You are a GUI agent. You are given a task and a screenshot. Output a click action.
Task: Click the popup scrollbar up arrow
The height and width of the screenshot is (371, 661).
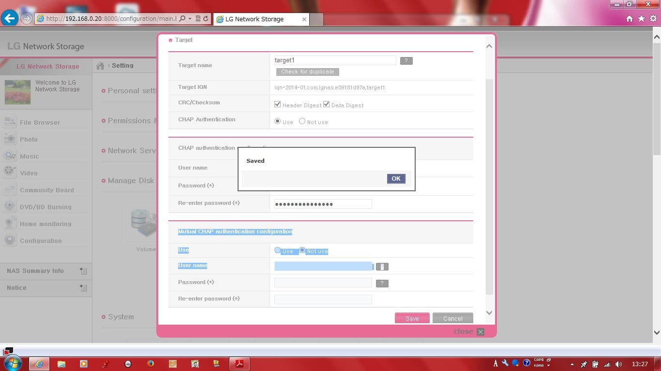(x=489, y=46)
